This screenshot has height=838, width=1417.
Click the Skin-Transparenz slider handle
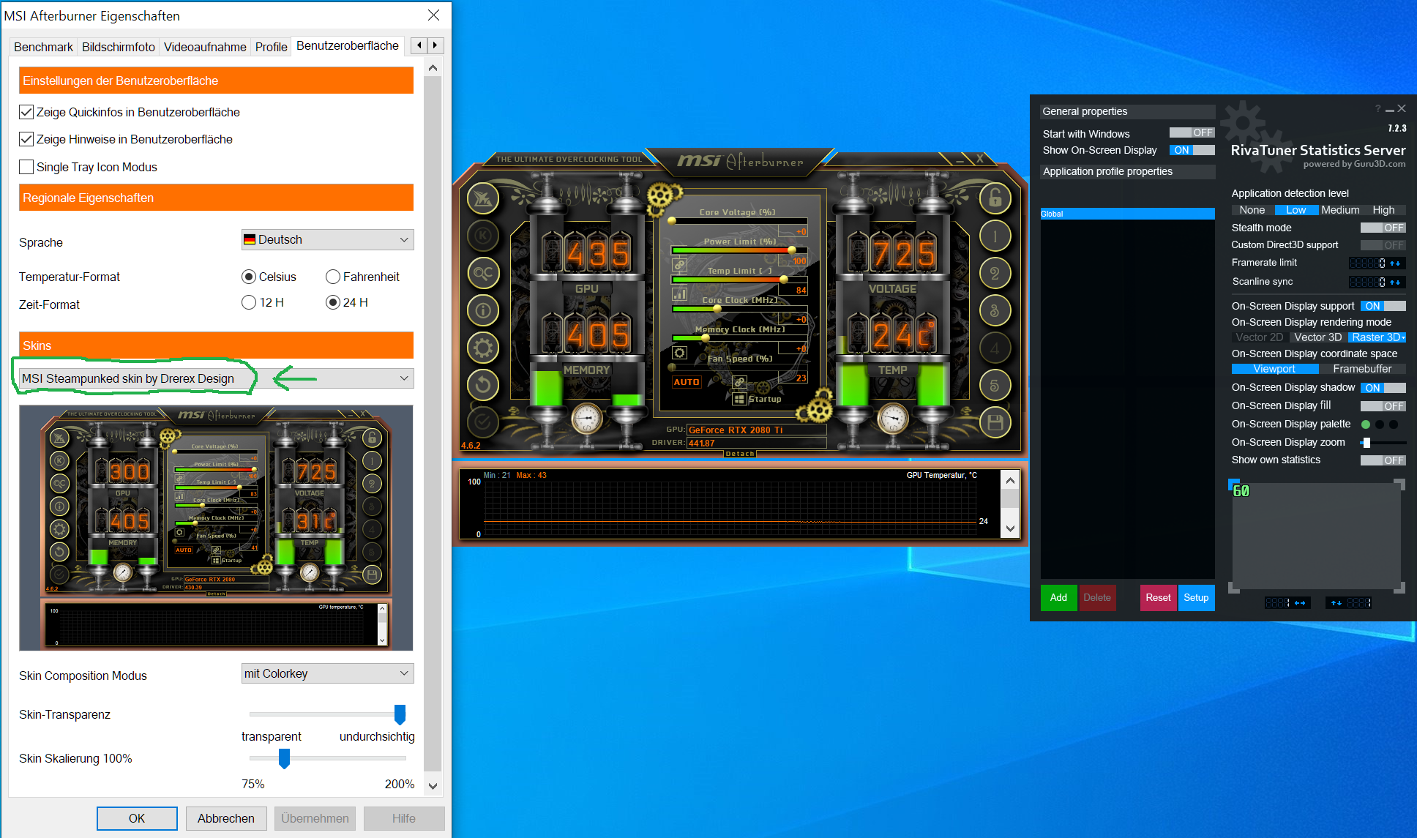click(400, 714)
